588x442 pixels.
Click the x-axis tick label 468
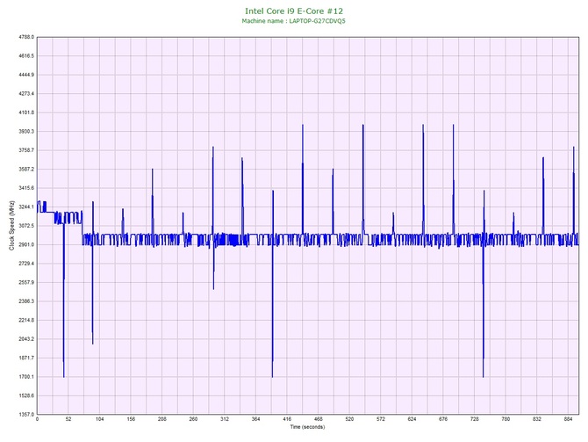point(318,419)
